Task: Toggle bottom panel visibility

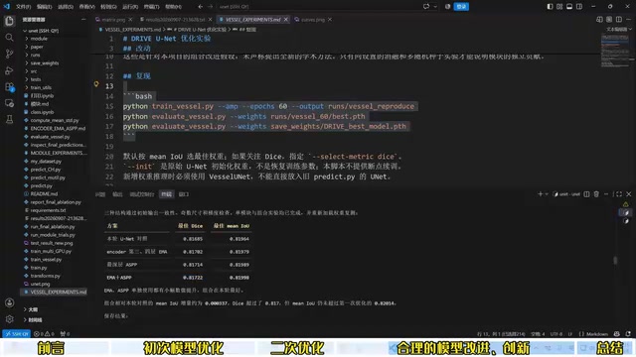Action: click(569, 7)
